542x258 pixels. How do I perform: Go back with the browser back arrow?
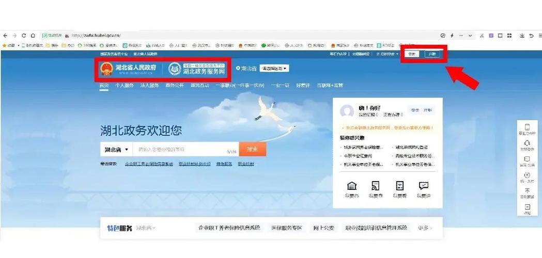(x=5, y=35)
